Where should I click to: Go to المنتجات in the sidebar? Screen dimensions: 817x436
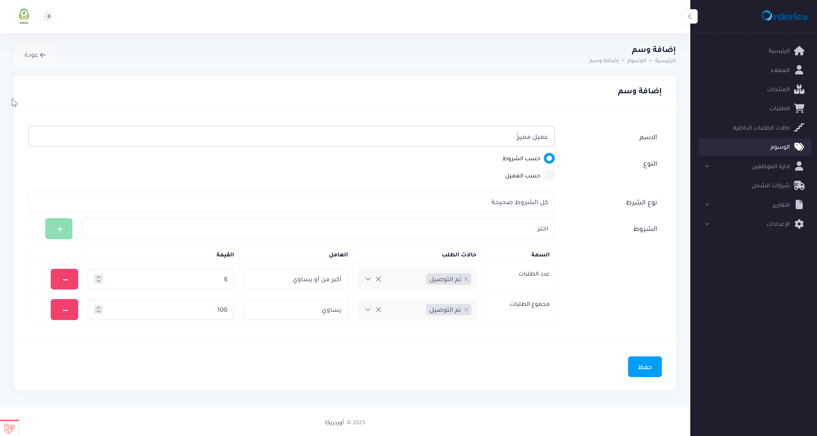click(778, 89)
